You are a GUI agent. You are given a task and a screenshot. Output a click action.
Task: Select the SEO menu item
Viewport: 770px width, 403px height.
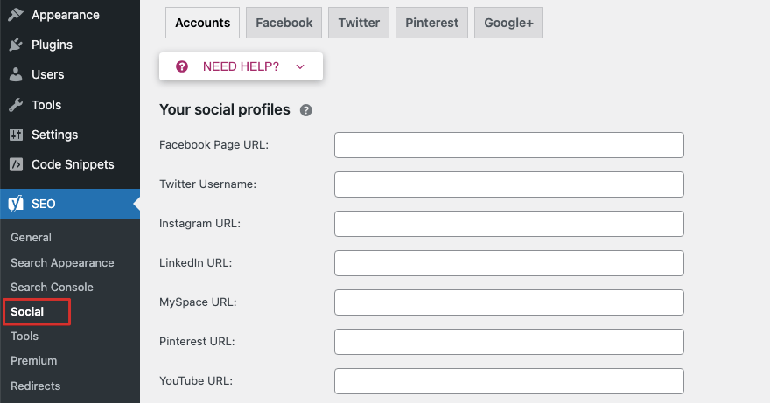pyautogui.click(x=70, y=204)
